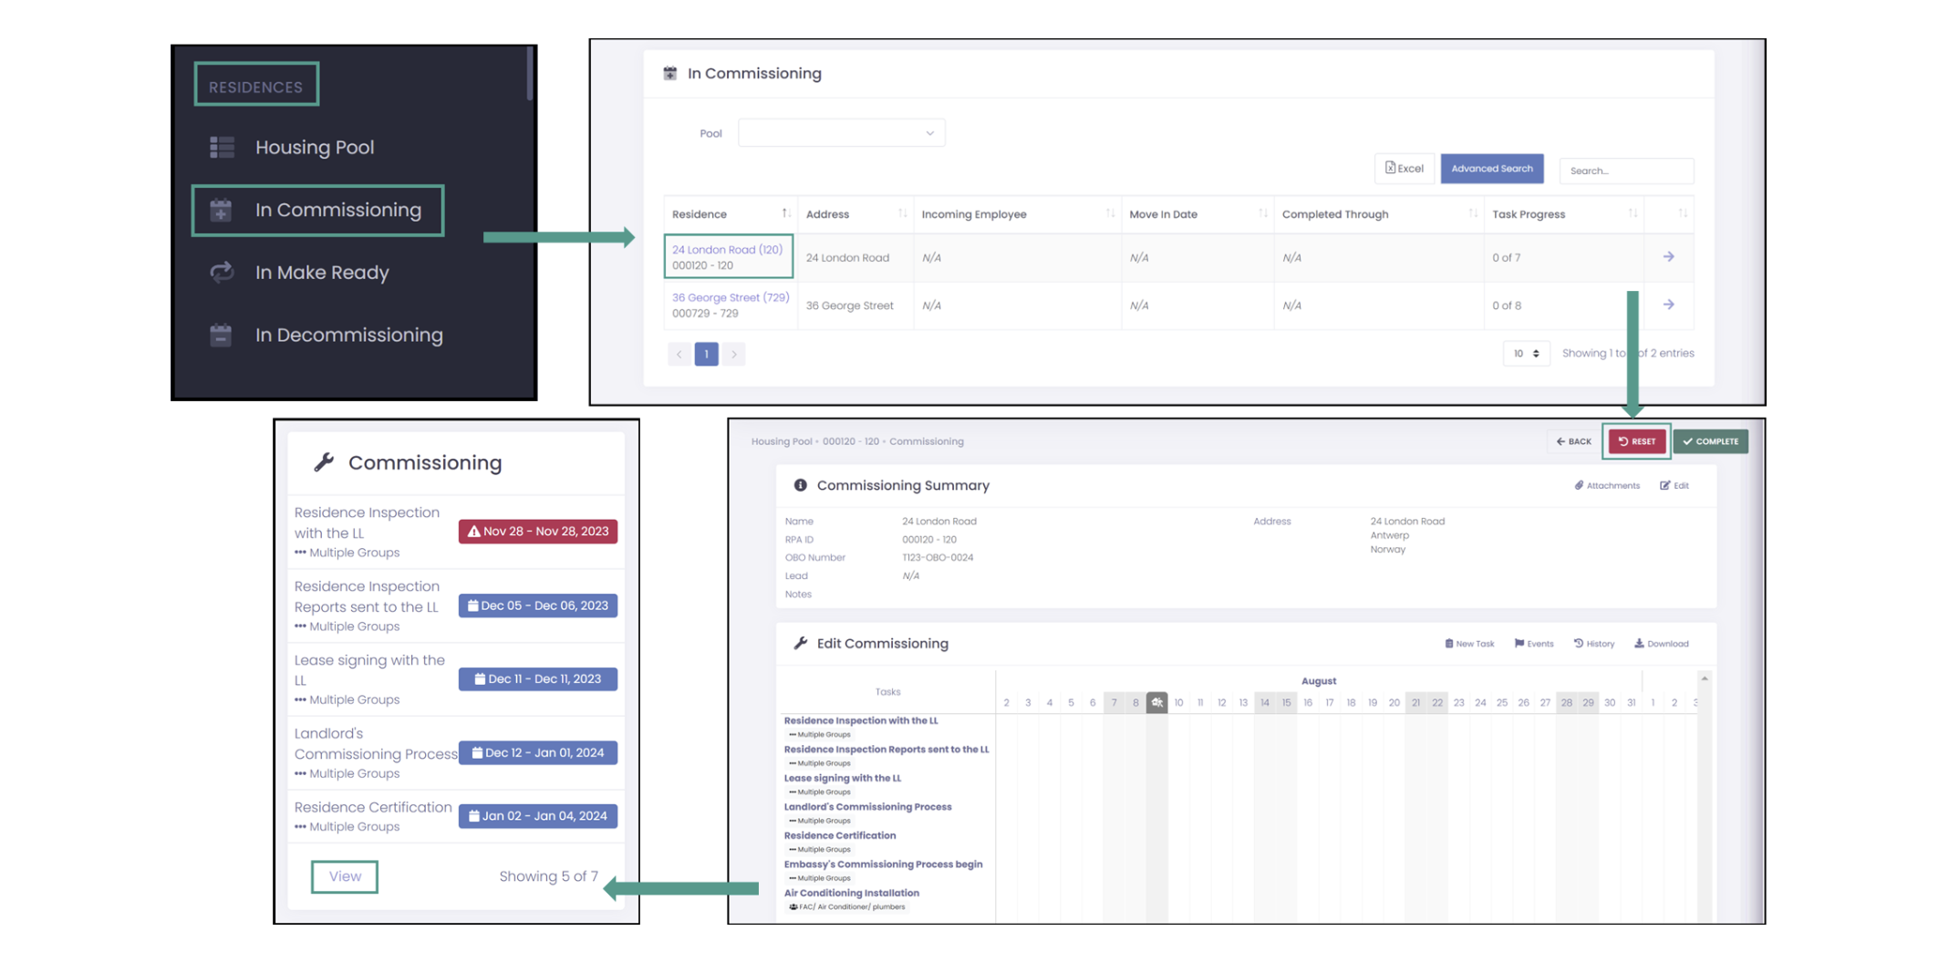Image resolution: width=1949 pixels, height=973 pixels.
Task: Select Air Conditioning Installation Gantt task
Action: coord(852,893)
